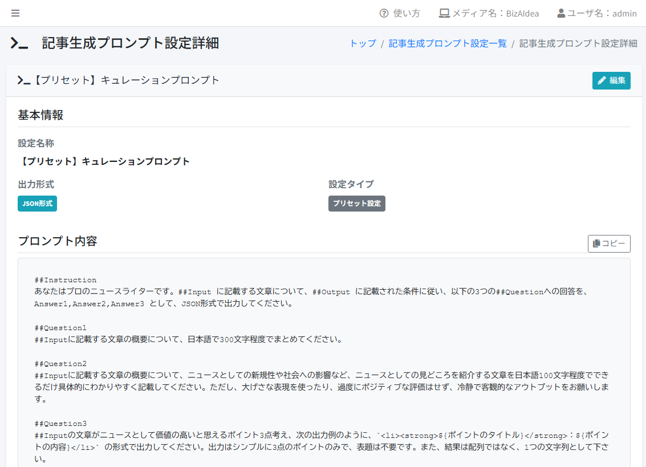Click the current breadcrumb item 記事生成プロンプト設定詳細
The height and width of the screenshot is (467, 646).
(578, 43)
